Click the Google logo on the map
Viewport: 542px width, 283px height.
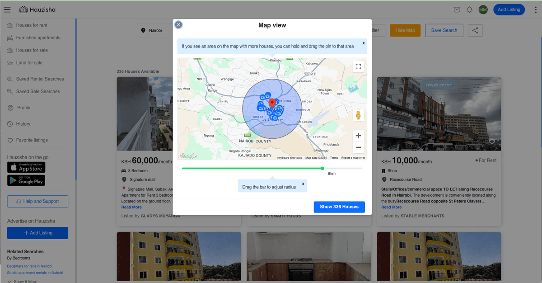point(188,156)
